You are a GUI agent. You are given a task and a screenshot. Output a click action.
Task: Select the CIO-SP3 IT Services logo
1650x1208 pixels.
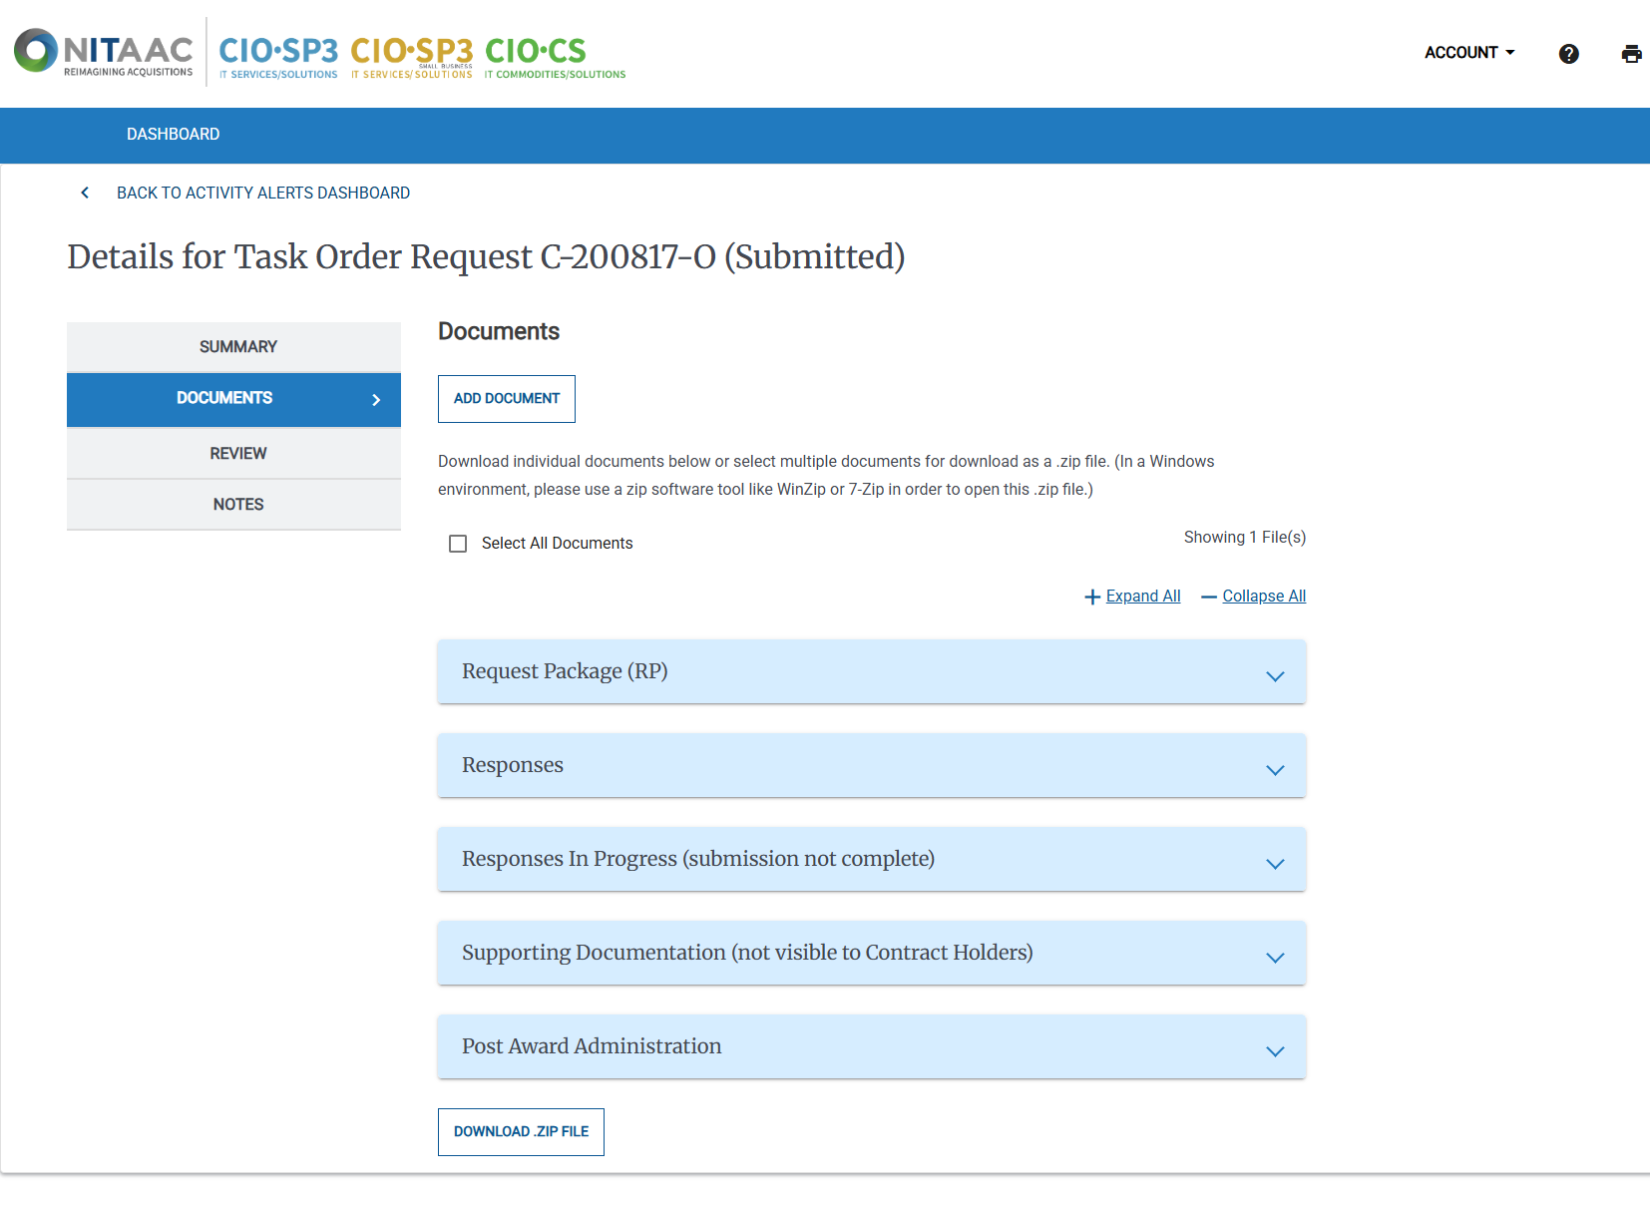click(x=277, y=55)
